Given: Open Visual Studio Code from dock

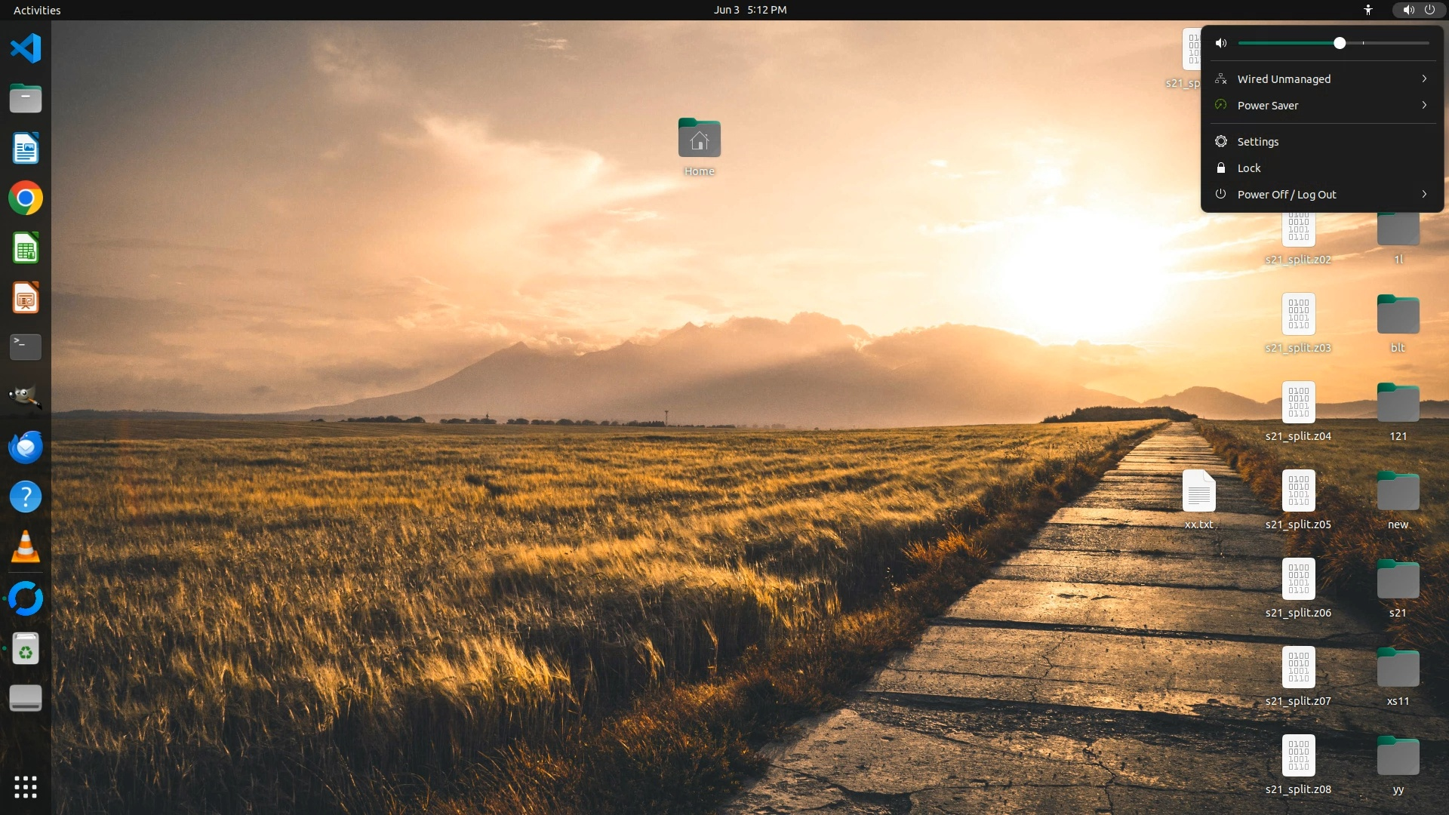Looking at the screenshot, I should (x=26, y=48).
